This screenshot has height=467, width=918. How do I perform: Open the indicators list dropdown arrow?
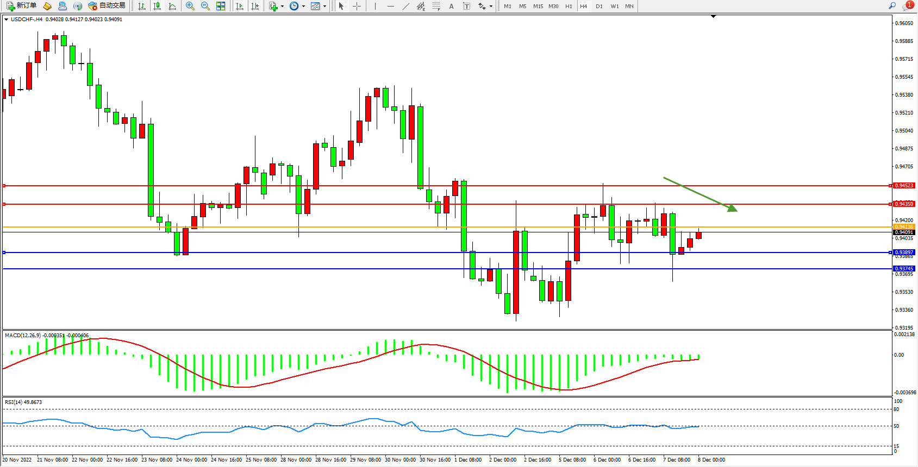(x=282, y=7)
